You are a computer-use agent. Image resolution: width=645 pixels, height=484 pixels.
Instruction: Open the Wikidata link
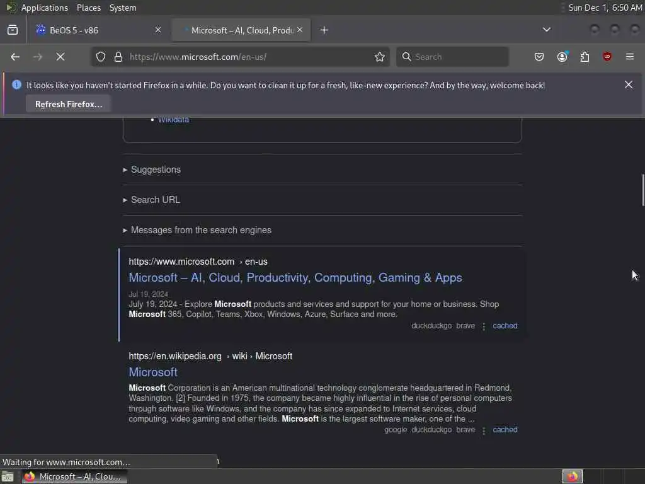(x=173, y=120)
